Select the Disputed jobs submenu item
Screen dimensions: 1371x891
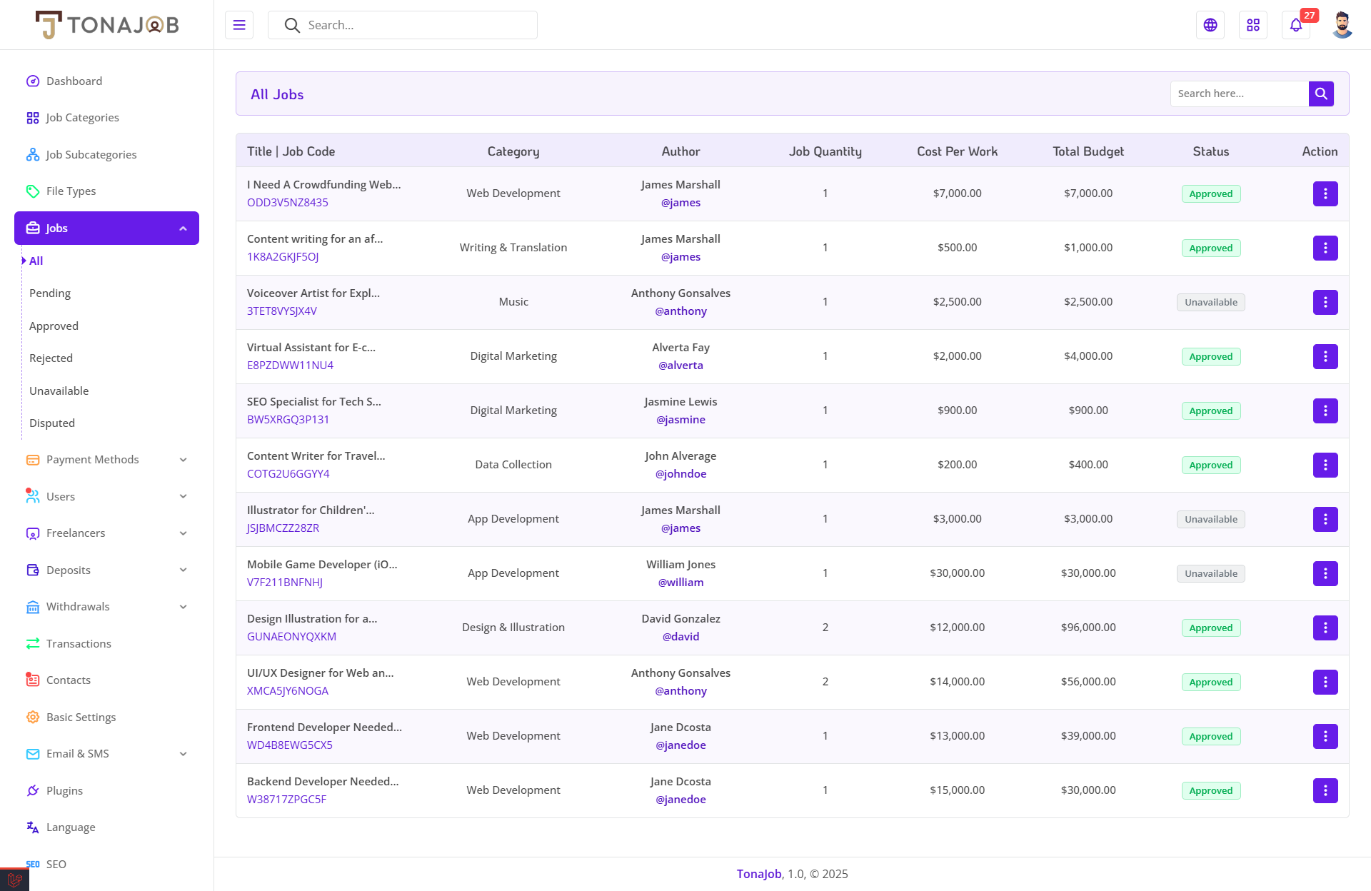[52, 423]
